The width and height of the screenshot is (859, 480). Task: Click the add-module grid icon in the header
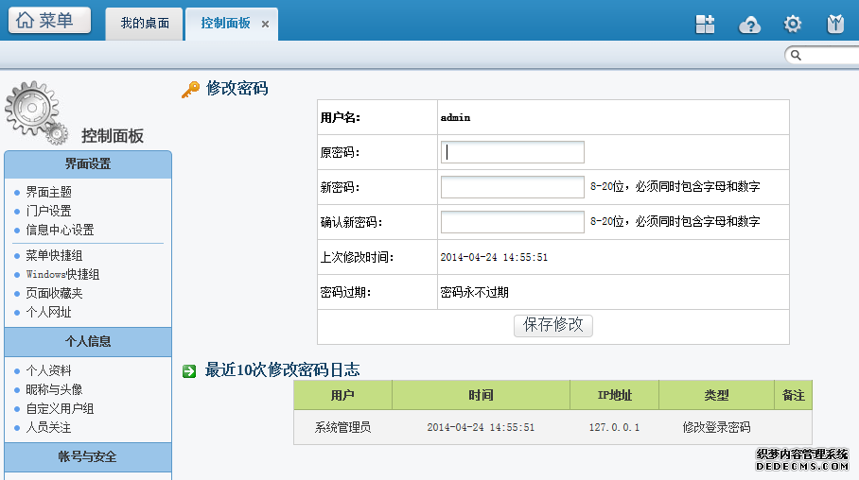[x=705, y=24]
